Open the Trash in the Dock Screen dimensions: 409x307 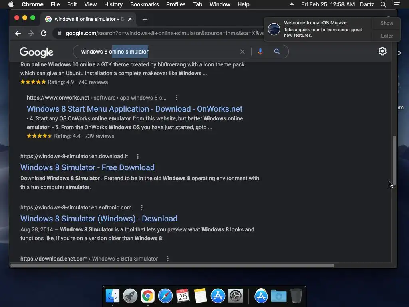[296, 296]
